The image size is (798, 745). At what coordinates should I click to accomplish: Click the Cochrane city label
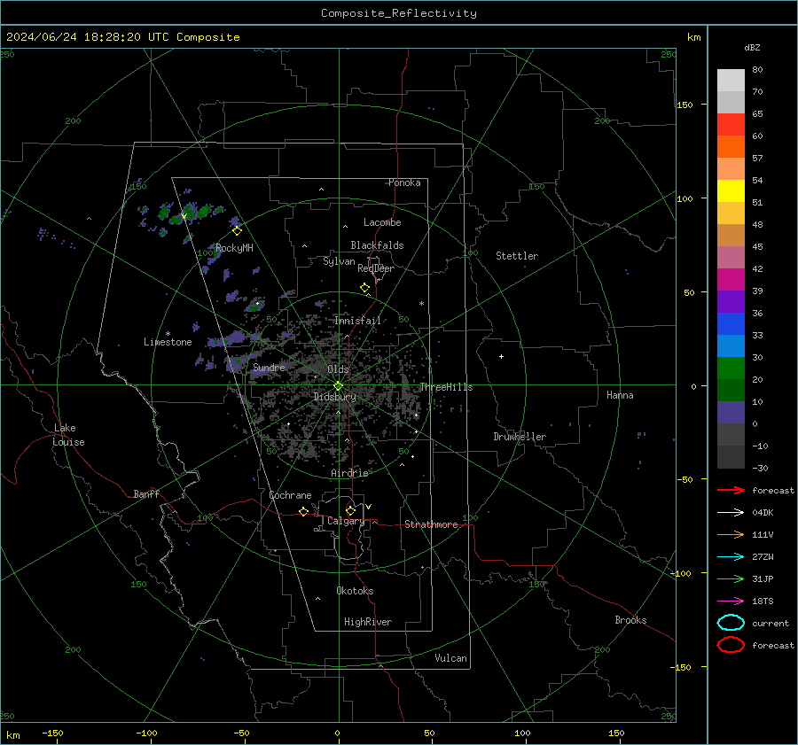[x=290, y=495]
